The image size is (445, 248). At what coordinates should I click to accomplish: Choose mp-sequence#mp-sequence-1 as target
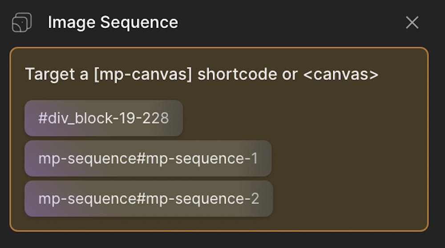tap(148, 158)
